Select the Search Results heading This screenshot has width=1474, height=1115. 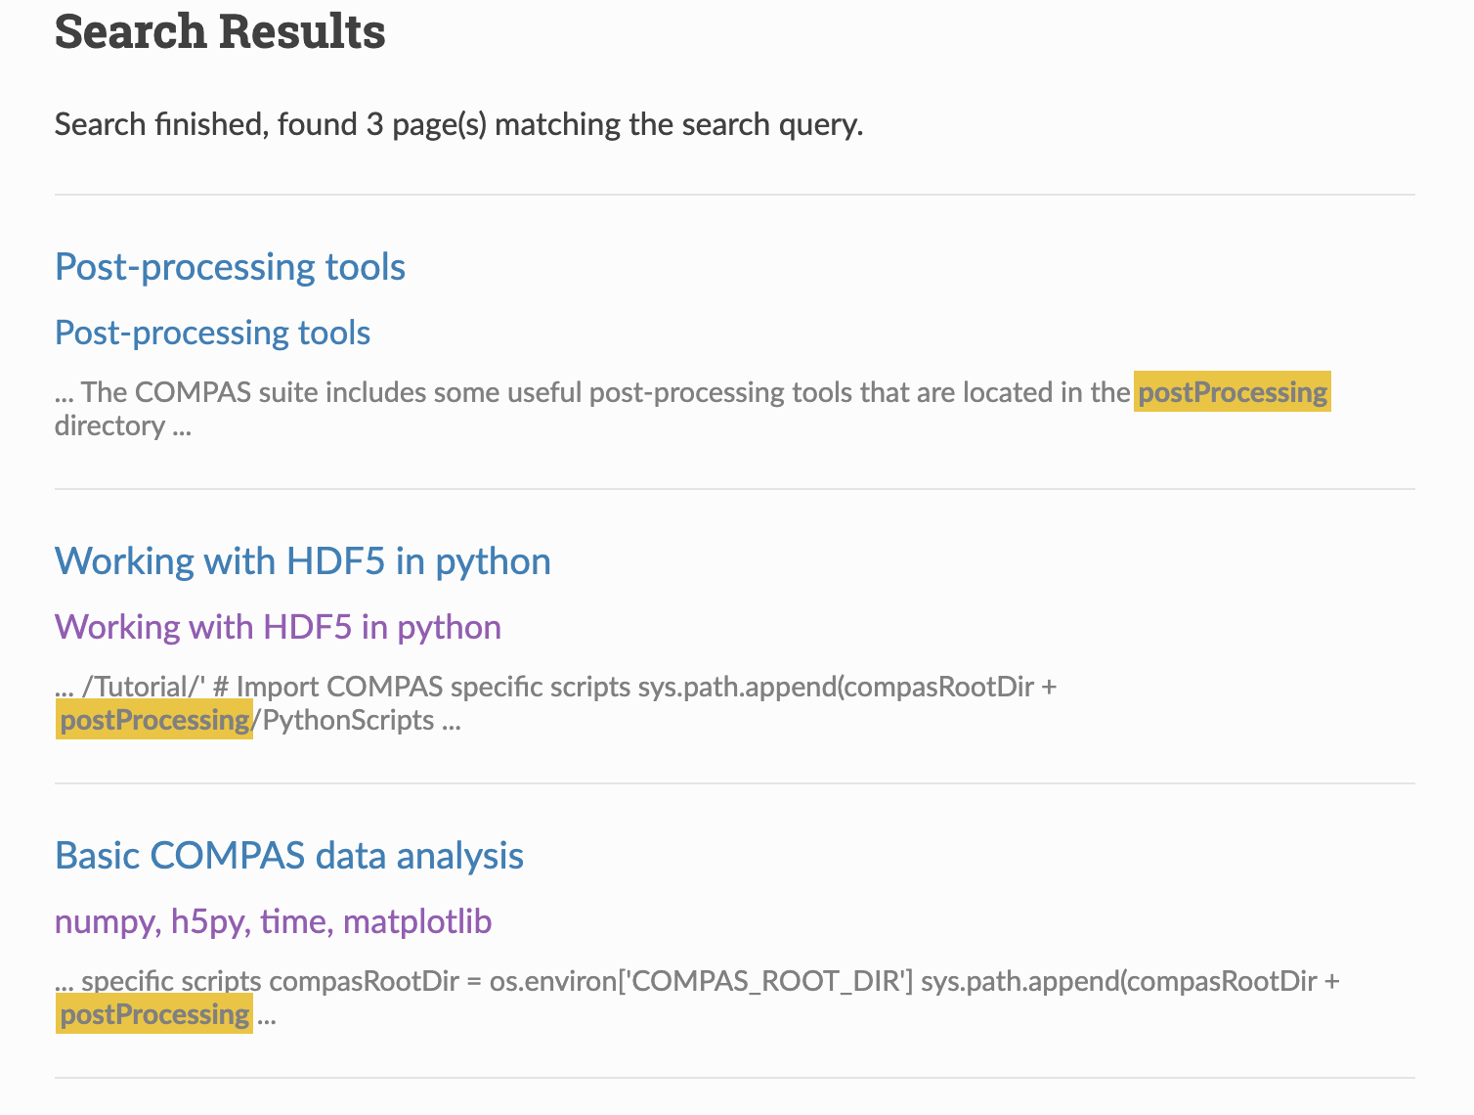pos(220,31)
